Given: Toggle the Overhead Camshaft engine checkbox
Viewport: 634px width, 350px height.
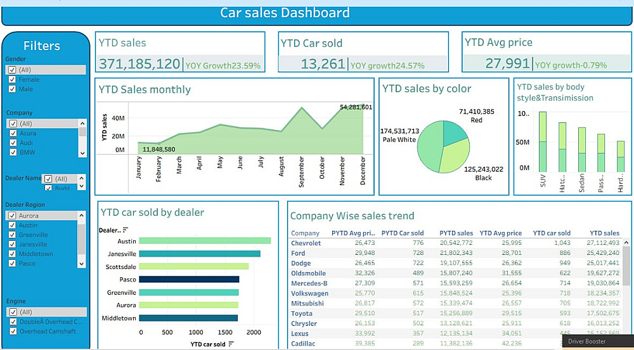Looking at the screenshot, I should 12,331.
